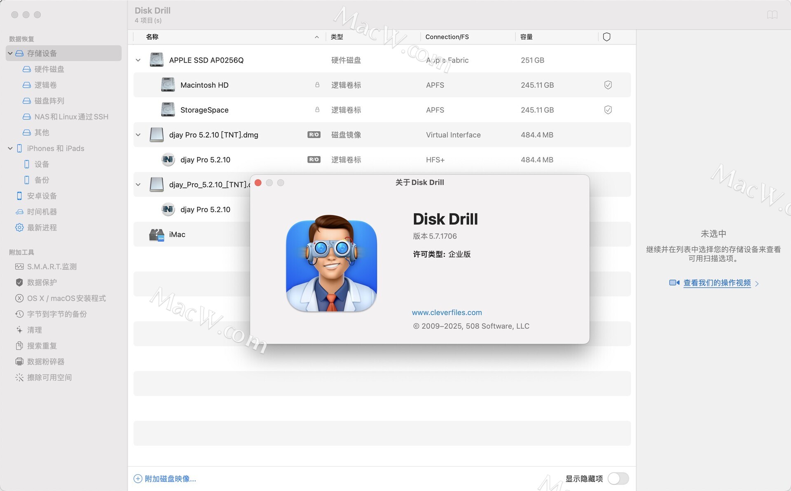Click the cleanup sparkle icon in sidebar
This screenshot has height=491, width=791.
pyautogui.click(x=19, y=330)
